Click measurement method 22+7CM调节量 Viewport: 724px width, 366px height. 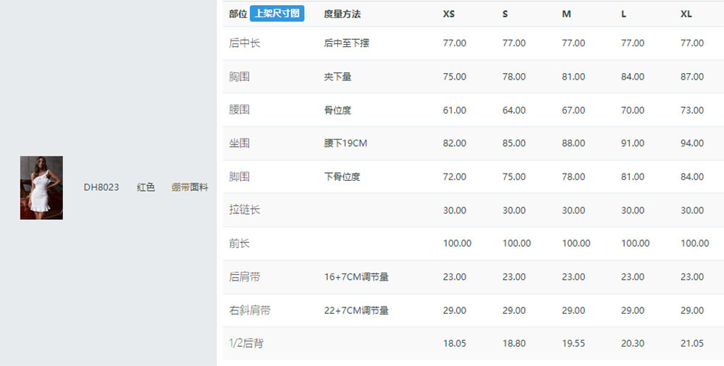pyautogui.click(x=356, y=310)
